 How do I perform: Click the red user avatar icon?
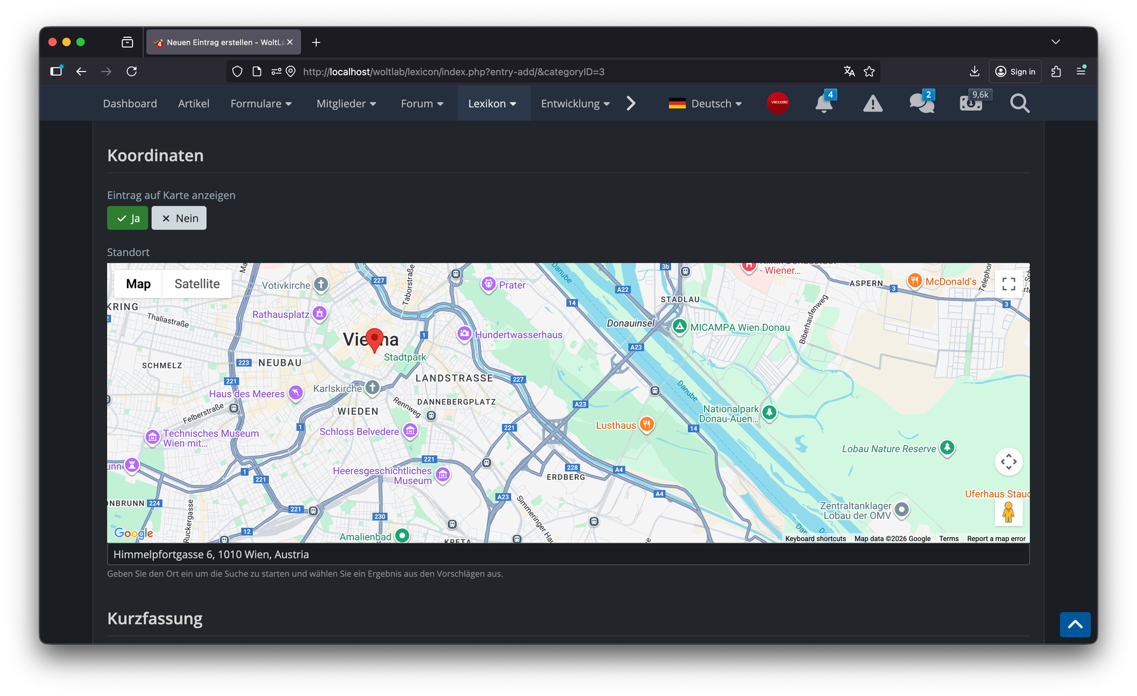(x=778, y=103)
